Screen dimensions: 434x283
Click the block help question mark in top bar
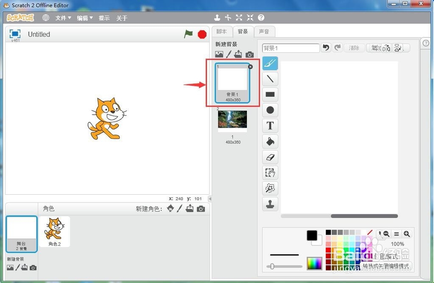[x=261, y=18]
